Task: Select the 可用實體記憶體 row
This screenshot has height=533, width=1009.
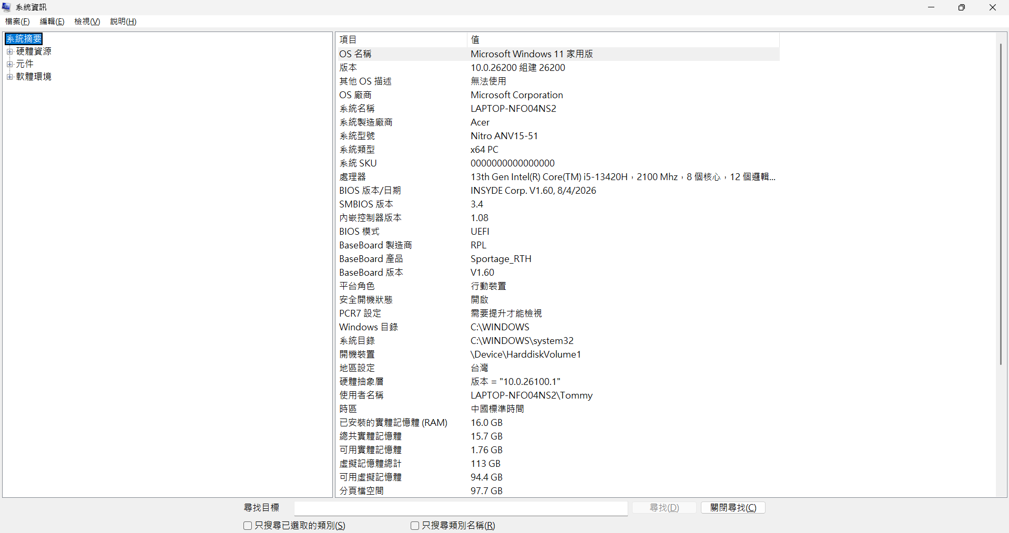Action: click(x=557, y=450)
